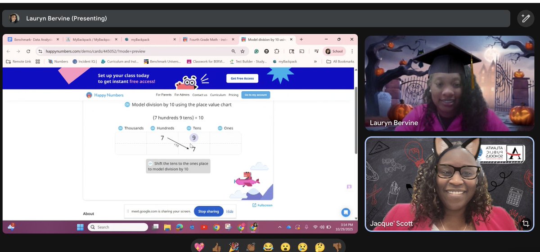The width and height of the screenshot is (540, 252).
Task: Open File Explorer from the taskbar
Action: (x=167, y=227)
